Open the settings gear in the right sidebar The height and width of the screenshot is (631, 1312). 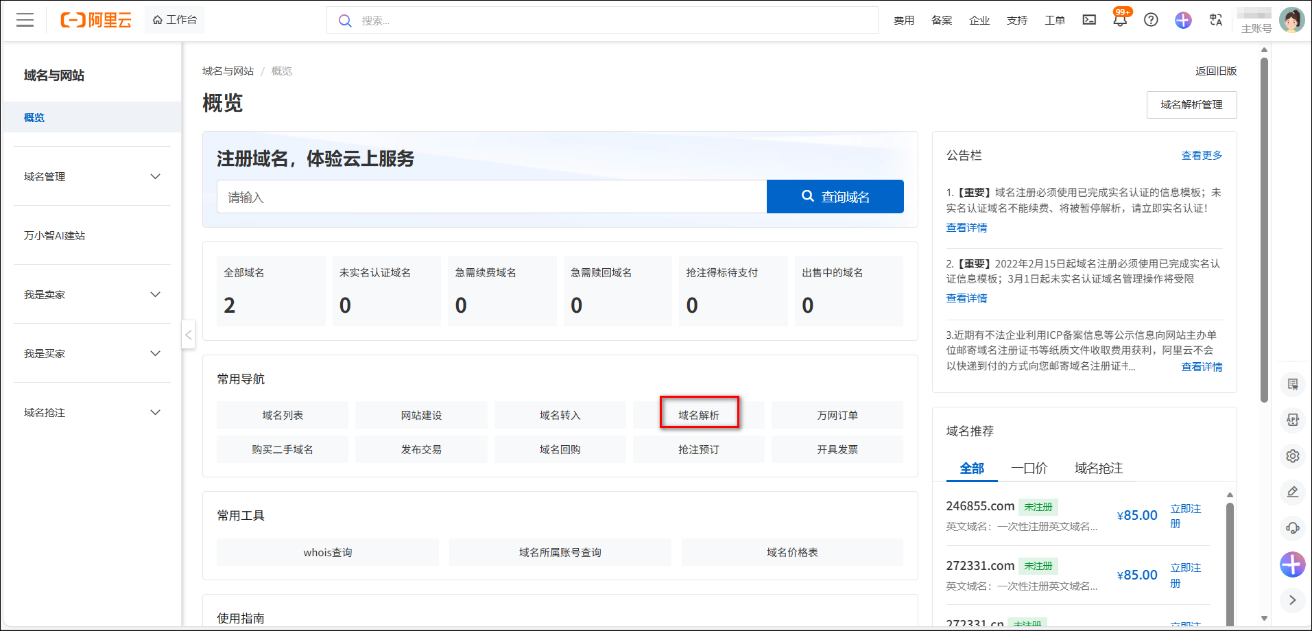tap(1292, 456)
